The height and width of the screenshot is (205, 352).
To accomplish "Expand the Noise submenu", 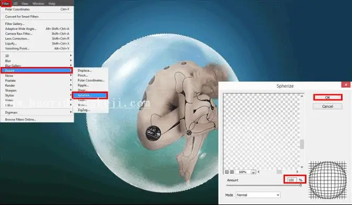I will (37, 76).
